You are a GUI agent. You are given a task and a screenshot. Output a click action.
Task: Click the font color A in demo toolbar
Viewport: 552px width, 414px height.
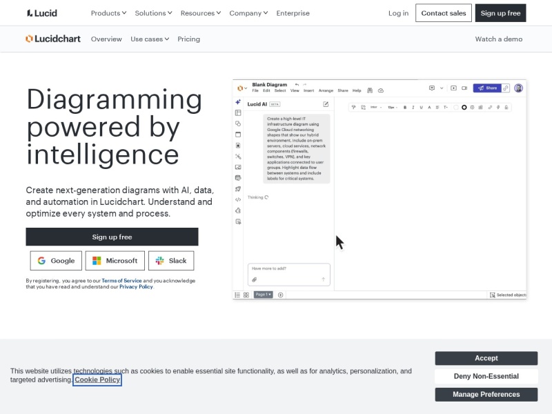[x=429, y=108]
